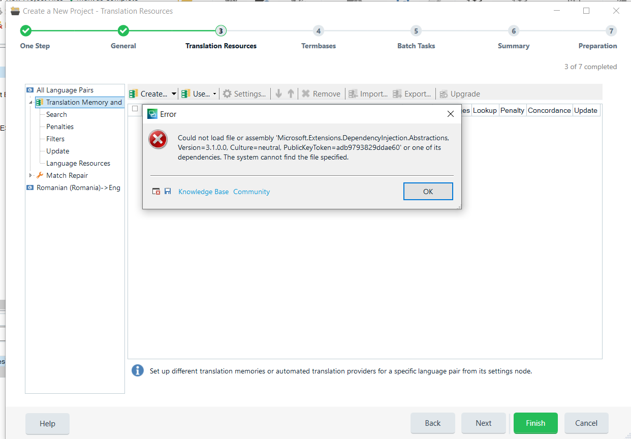Screen dimensions: 631x439
Task: Go to the Summary step 6
Action: (x=514, y=31)
